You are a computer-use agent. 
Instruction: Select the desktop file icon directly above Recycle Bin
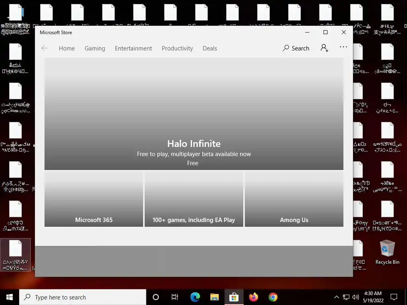coord(387,215)
